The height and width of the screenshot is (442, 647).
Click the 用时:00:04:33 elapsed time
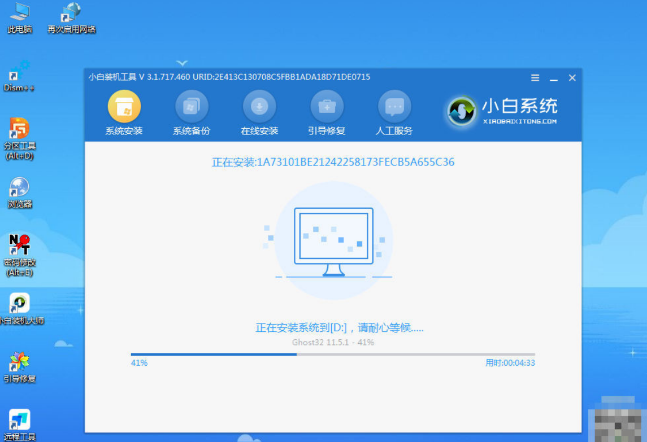pos(510,363)
